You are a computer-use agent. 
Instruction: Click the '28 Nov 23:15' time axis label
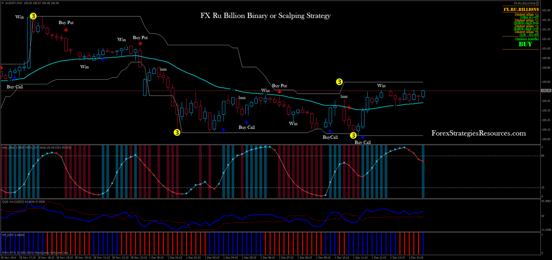[x=139, y=258]
